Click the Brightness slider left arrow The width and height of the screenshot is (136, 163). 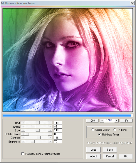[x=23, y=142]
